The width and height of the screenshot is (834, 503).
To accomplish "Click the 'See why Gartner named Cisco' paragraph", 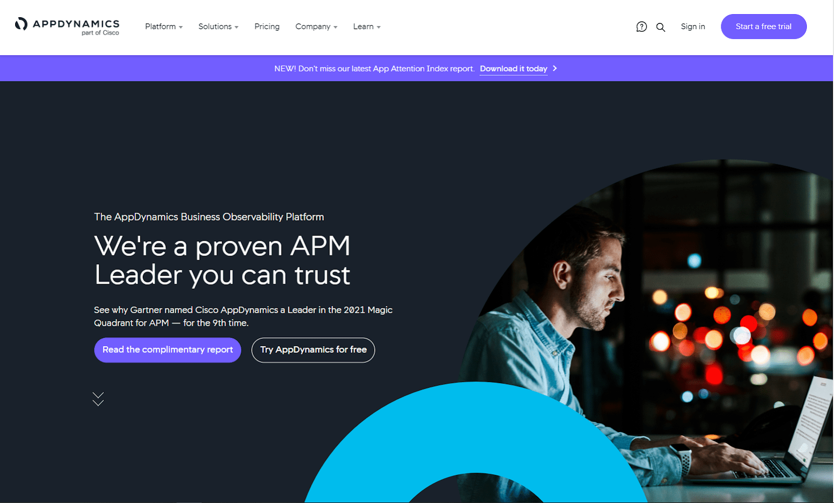I will pos(243,316).
